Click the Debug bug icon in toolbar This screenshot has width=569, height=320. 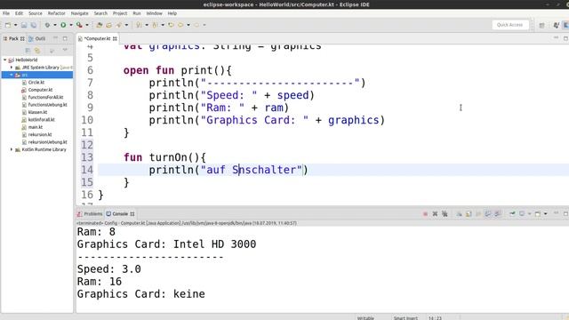47,25
